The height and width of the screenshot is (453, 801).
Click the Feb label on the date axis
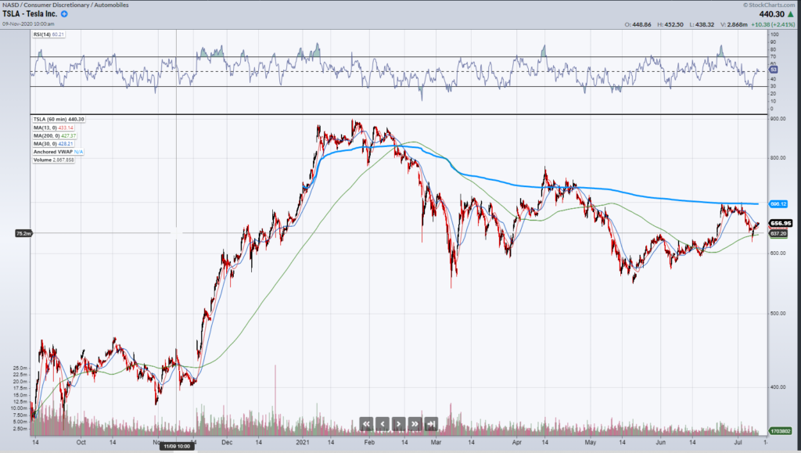tap(369, 442)
